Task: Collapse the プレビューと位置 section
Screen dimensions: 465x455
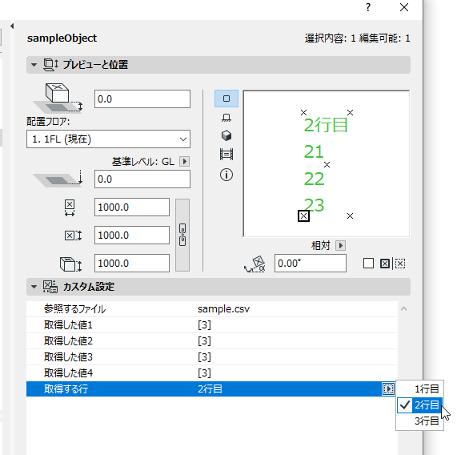Action: (x=34, y=65)
